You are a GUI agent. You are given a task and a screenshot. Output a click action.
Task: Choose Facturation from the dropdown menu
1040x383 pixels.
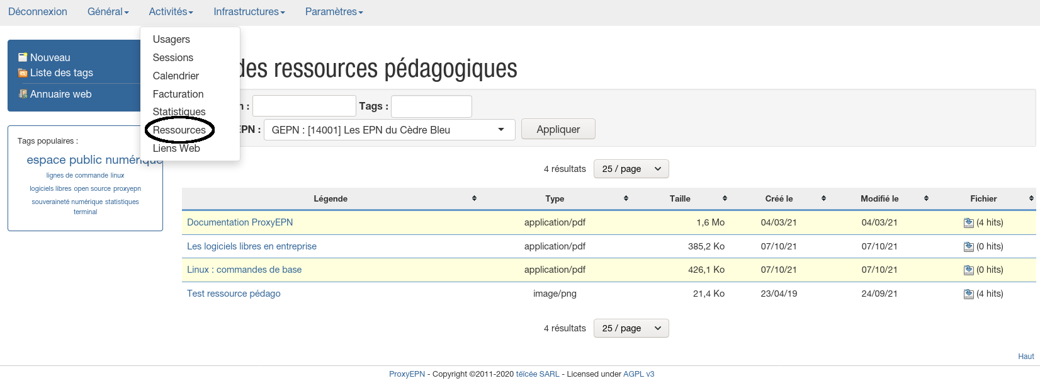pyautogui.click(x=178, y=94)
